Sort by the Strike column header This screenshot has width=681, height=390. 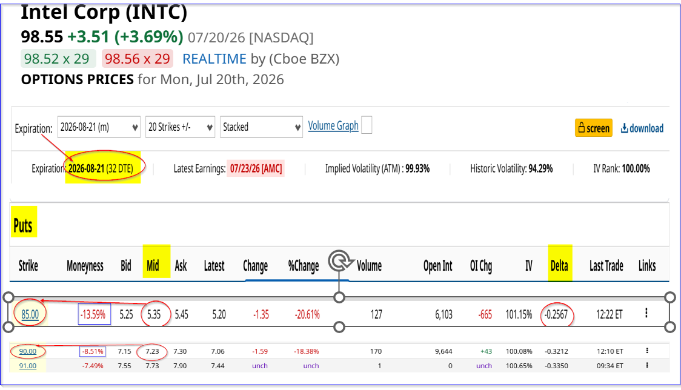pyautogui.click(x=28, y=265)
